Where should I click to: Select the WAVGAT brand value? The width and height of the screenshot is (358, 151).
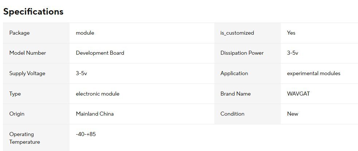(298, 94)
